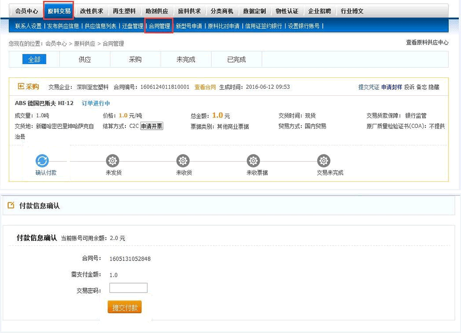Click contract number 1606124011810001
The width and height of the screenshot is (461, 333).
165,87
